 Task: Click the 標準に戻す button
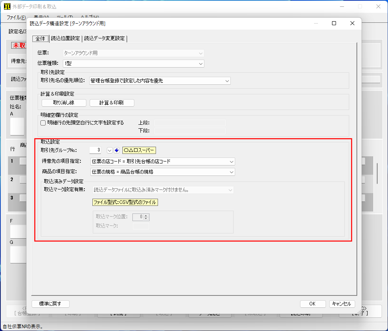(x=50, y=303)
